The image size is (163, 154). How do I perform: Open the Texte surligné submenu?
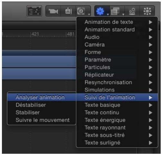click(x=117, y=143)
